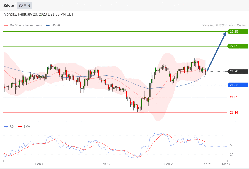Click the 21.14 support level value
249x169 pixels.
234,112
